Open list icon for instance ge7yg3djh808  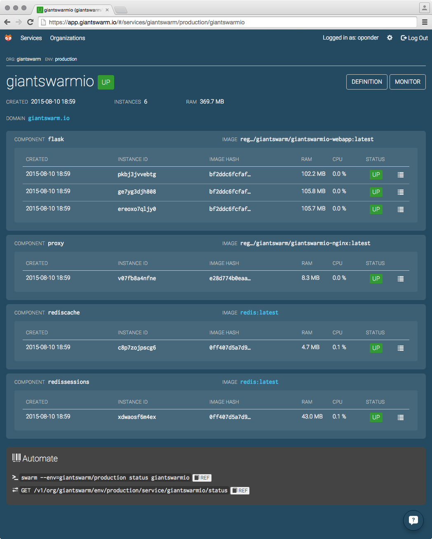pyautogui.click(x=400, y=192)
